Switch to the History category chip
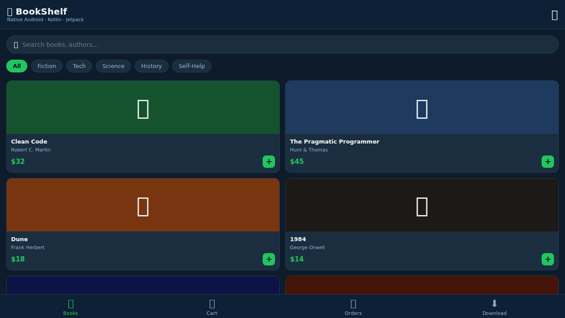 [151, 66]
